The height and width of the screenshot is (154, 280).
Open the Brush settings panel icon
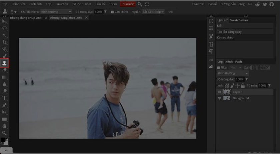tap(211, 36)
